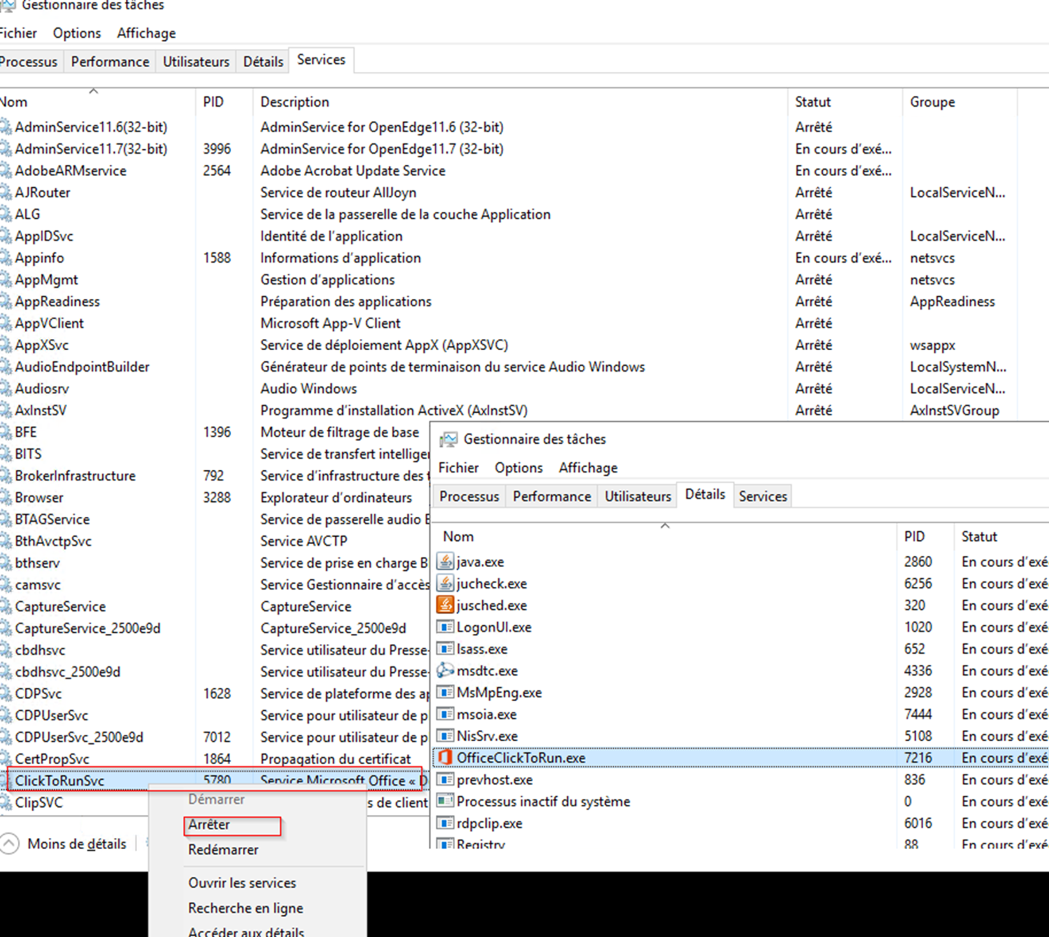Click the orange jusched.exe Java icon
Viewport: 1049px width, 937px height.
tap(445, 605)
